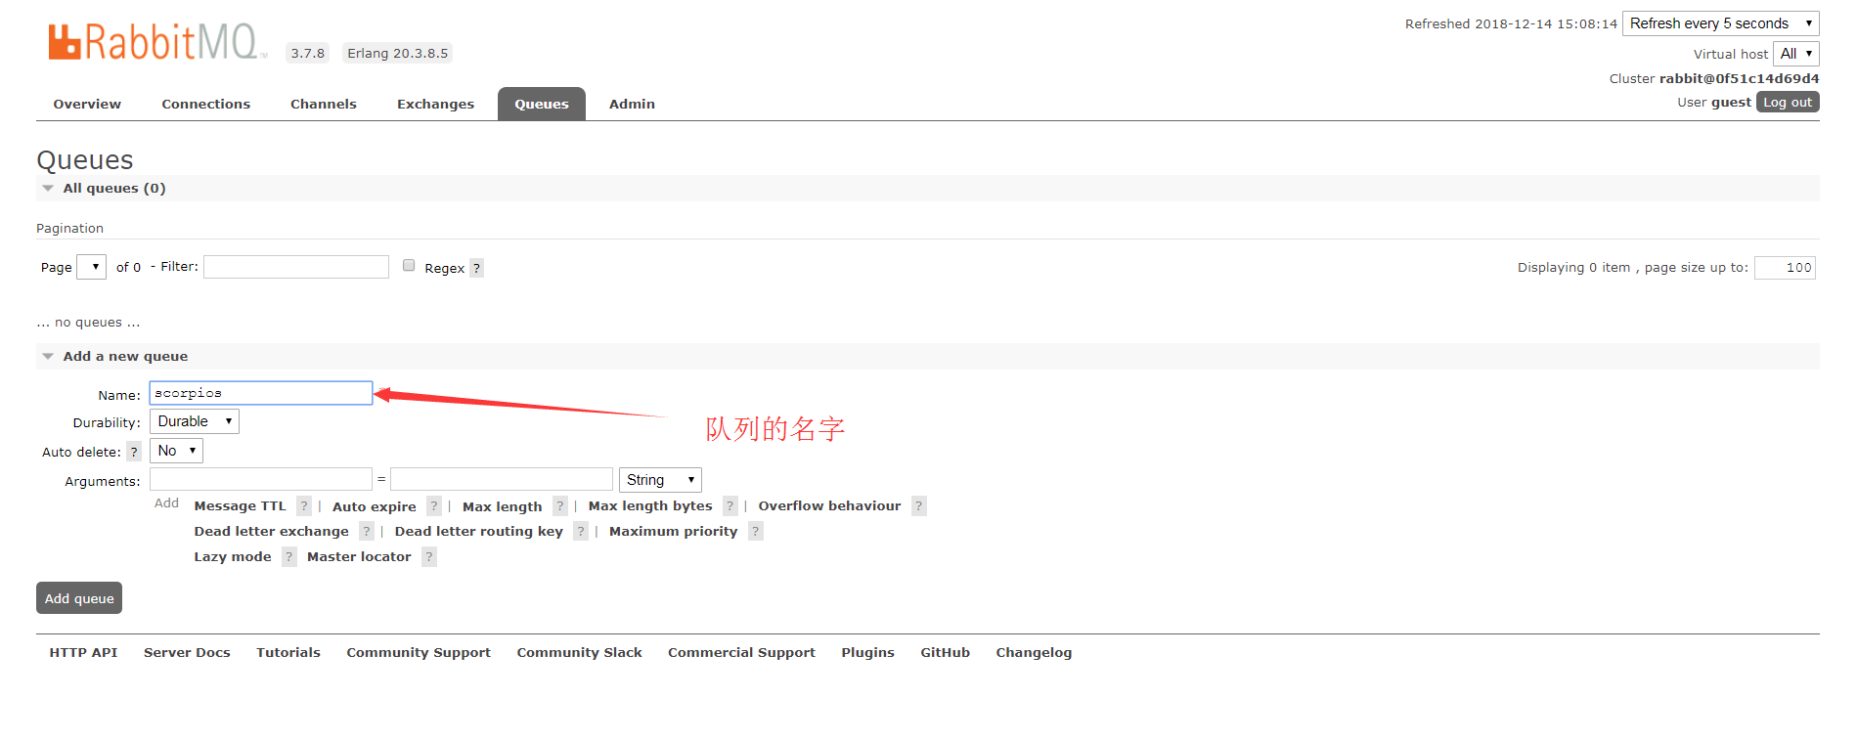Add Dead letter exchange argument
Image resolution: width=1857 pixels, height=742 pixels.
(271, 531)
